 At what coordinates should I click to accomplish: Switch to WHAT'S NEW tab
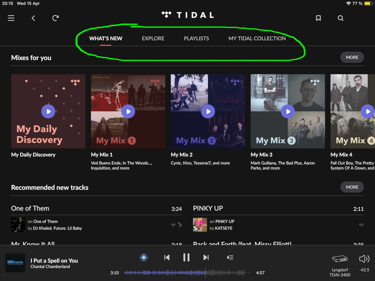[106, 39]
